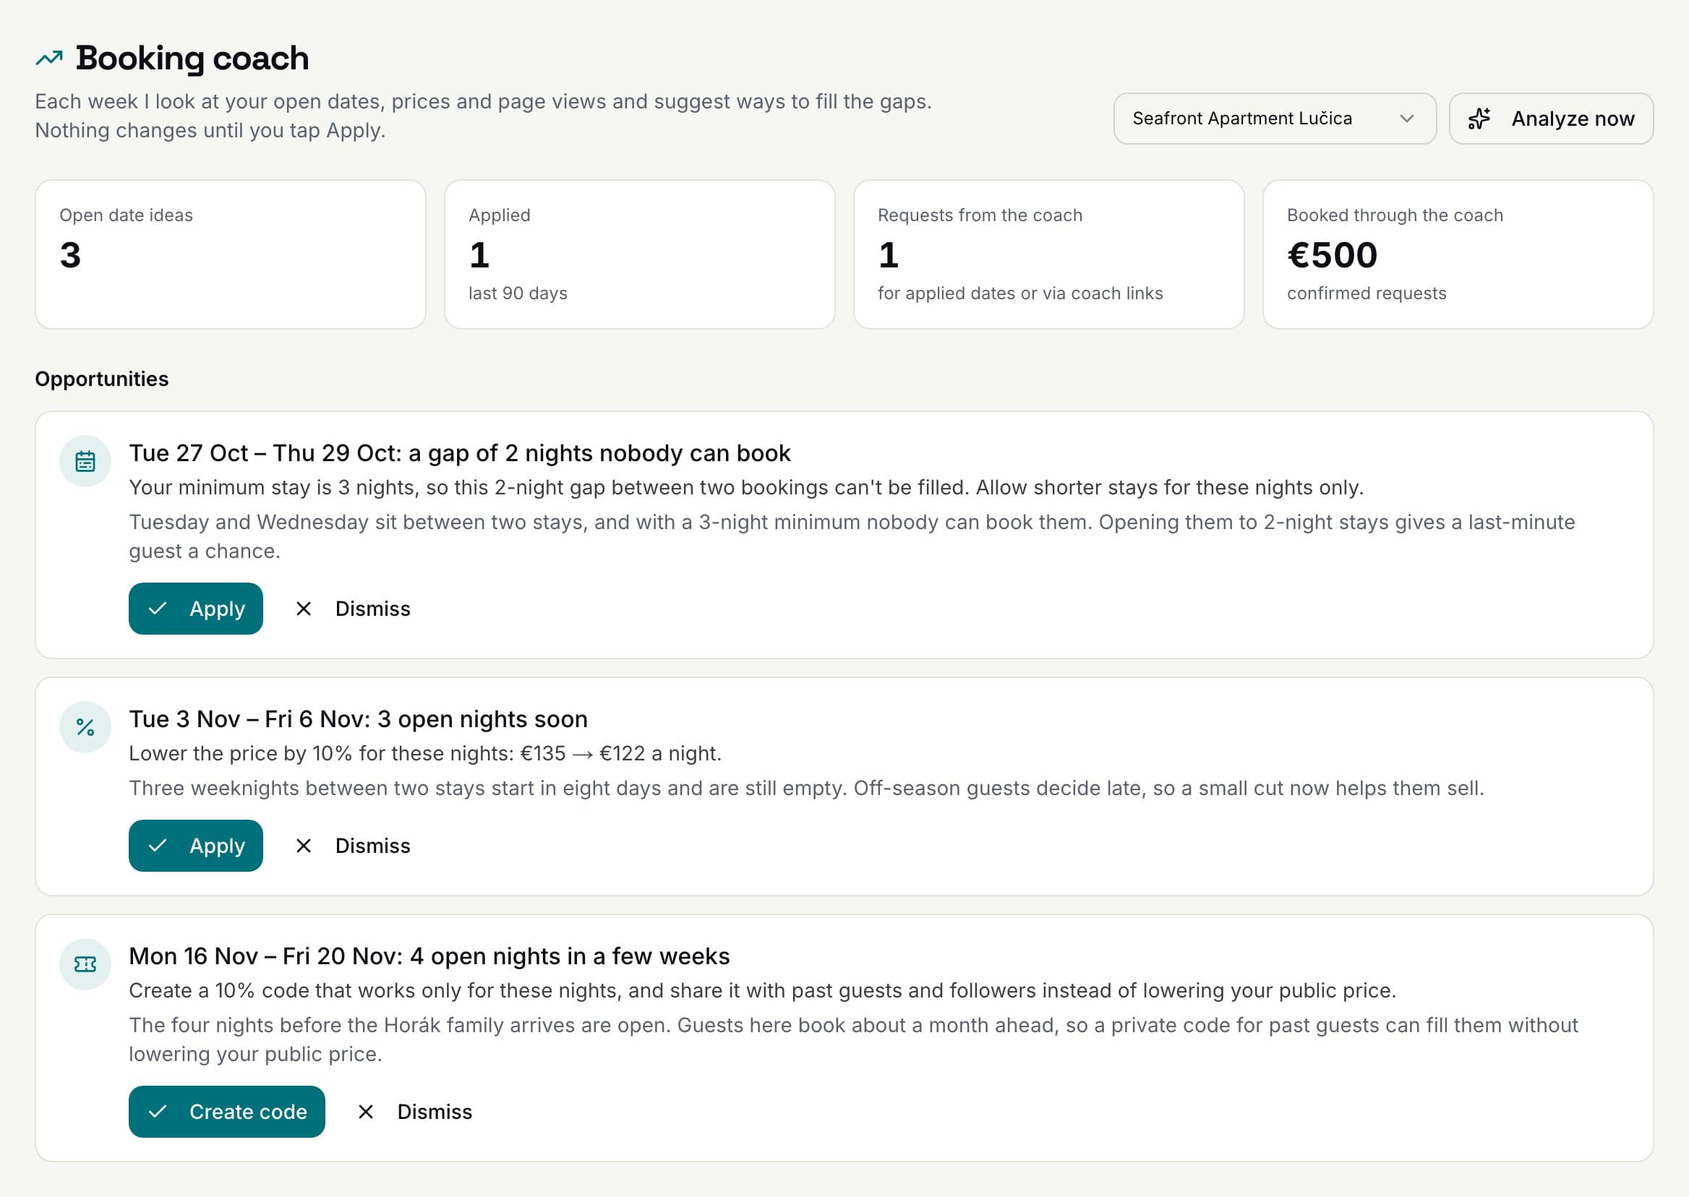
Task: Click the calendar icon on the 27 Oct opportunity
Action: (x=85, y=461)
